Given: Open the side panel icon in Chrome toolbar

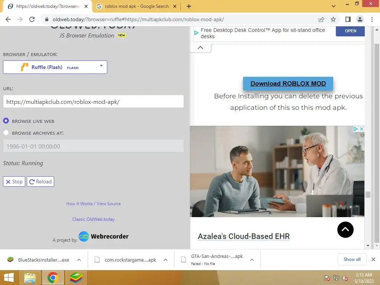Looking at the screenshot, I should [x=348, y=19].
